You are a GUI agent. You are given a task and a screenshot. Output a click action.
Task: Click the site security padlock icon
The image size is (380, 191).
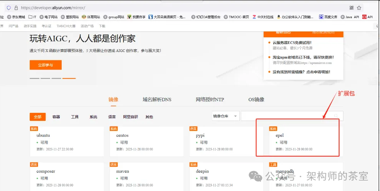(16, 8)
